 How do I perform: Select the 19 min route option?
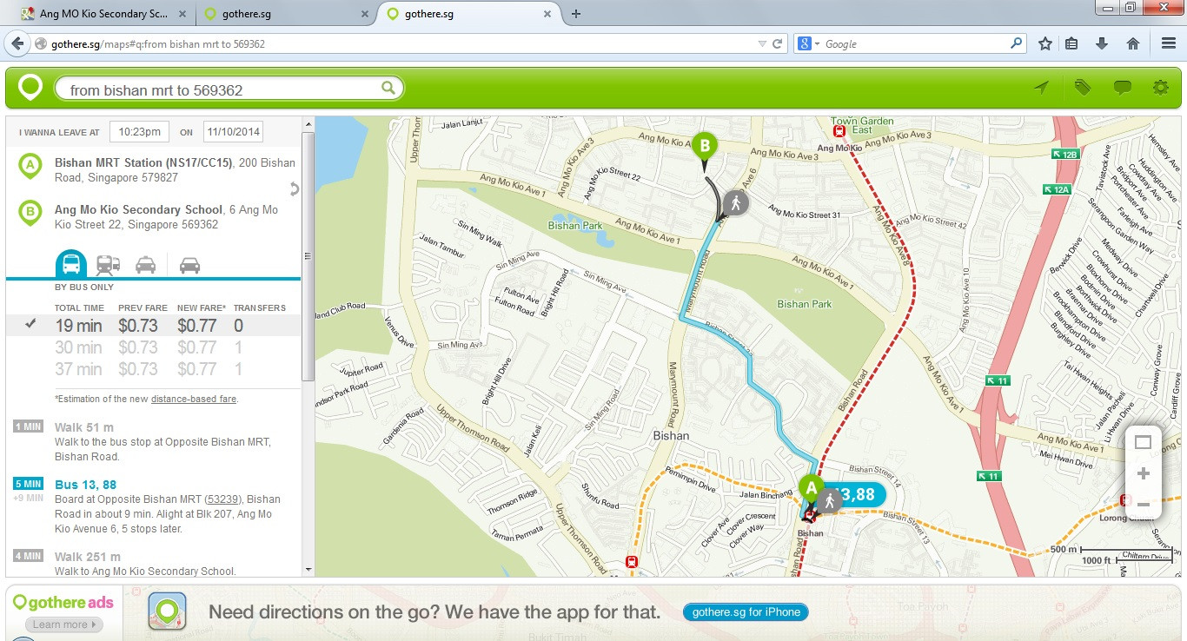pyautogui.click(x=154, y=326)
